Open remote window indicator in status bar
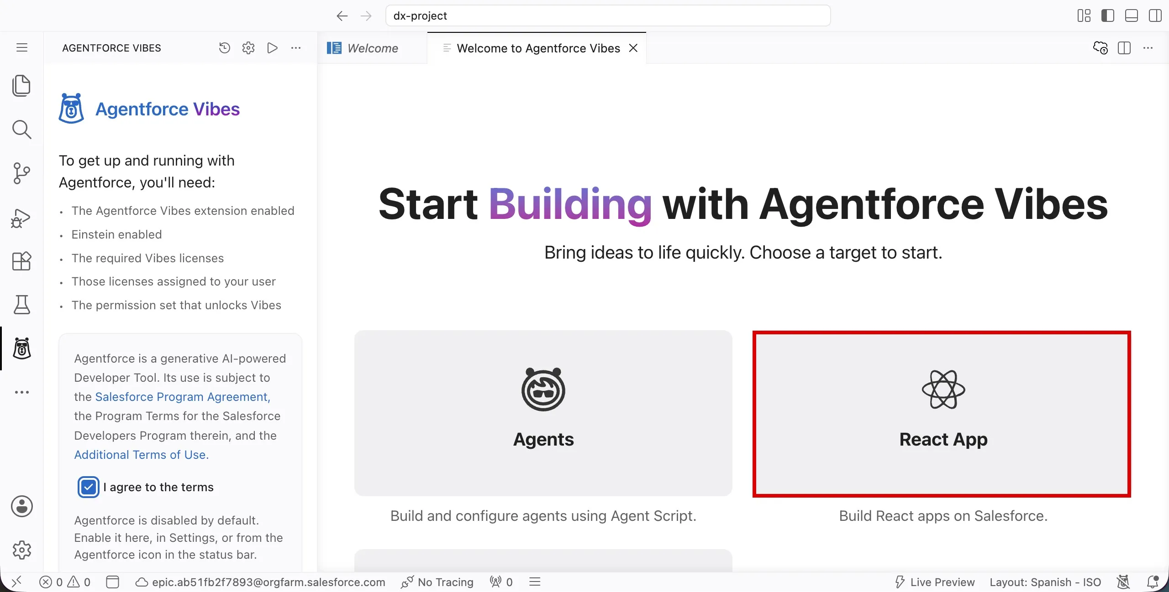 16,582
